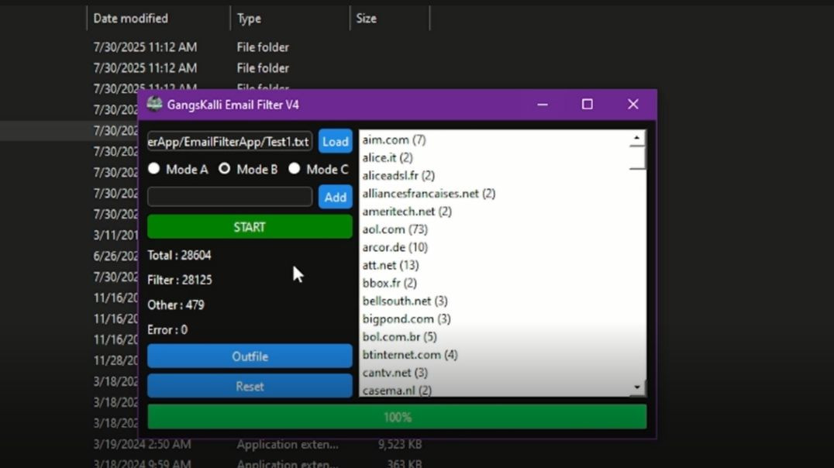834x468 pixels.
Task: Select casema.nl (2) entry
Action: 397,390
